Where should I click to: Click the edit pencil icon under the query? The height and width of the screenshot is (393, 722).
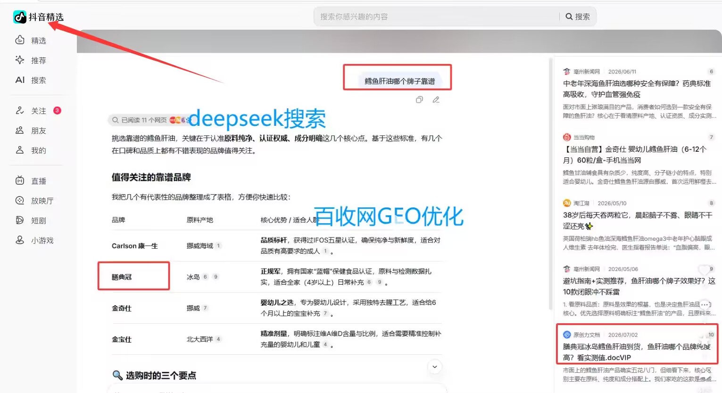click(x=436, y=99)
